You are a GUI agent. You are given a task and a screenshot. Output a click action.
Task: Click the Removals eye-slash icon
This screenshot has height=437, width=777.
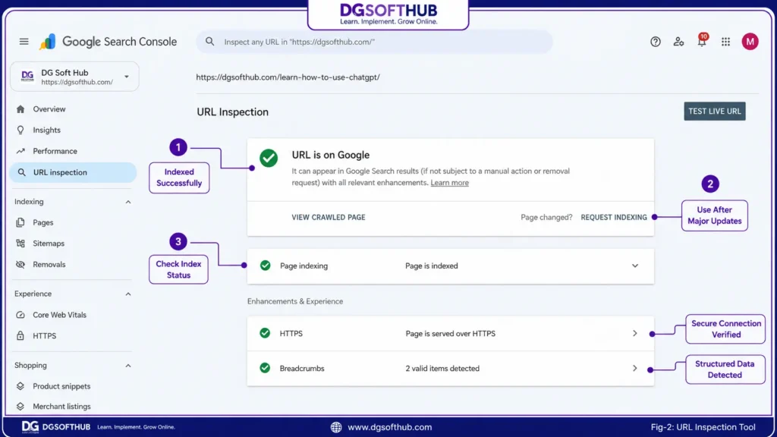(x=20, y=264)
